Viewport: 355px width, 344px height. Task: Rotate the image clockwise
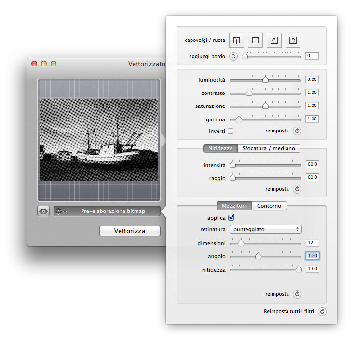pyautogui.click(x=274, y=40)
